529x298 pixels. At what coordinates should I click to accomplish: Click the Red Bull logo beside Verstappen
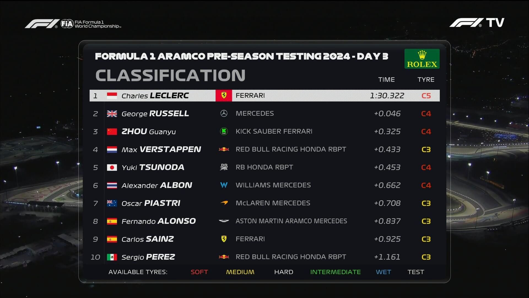pos(224,149)
